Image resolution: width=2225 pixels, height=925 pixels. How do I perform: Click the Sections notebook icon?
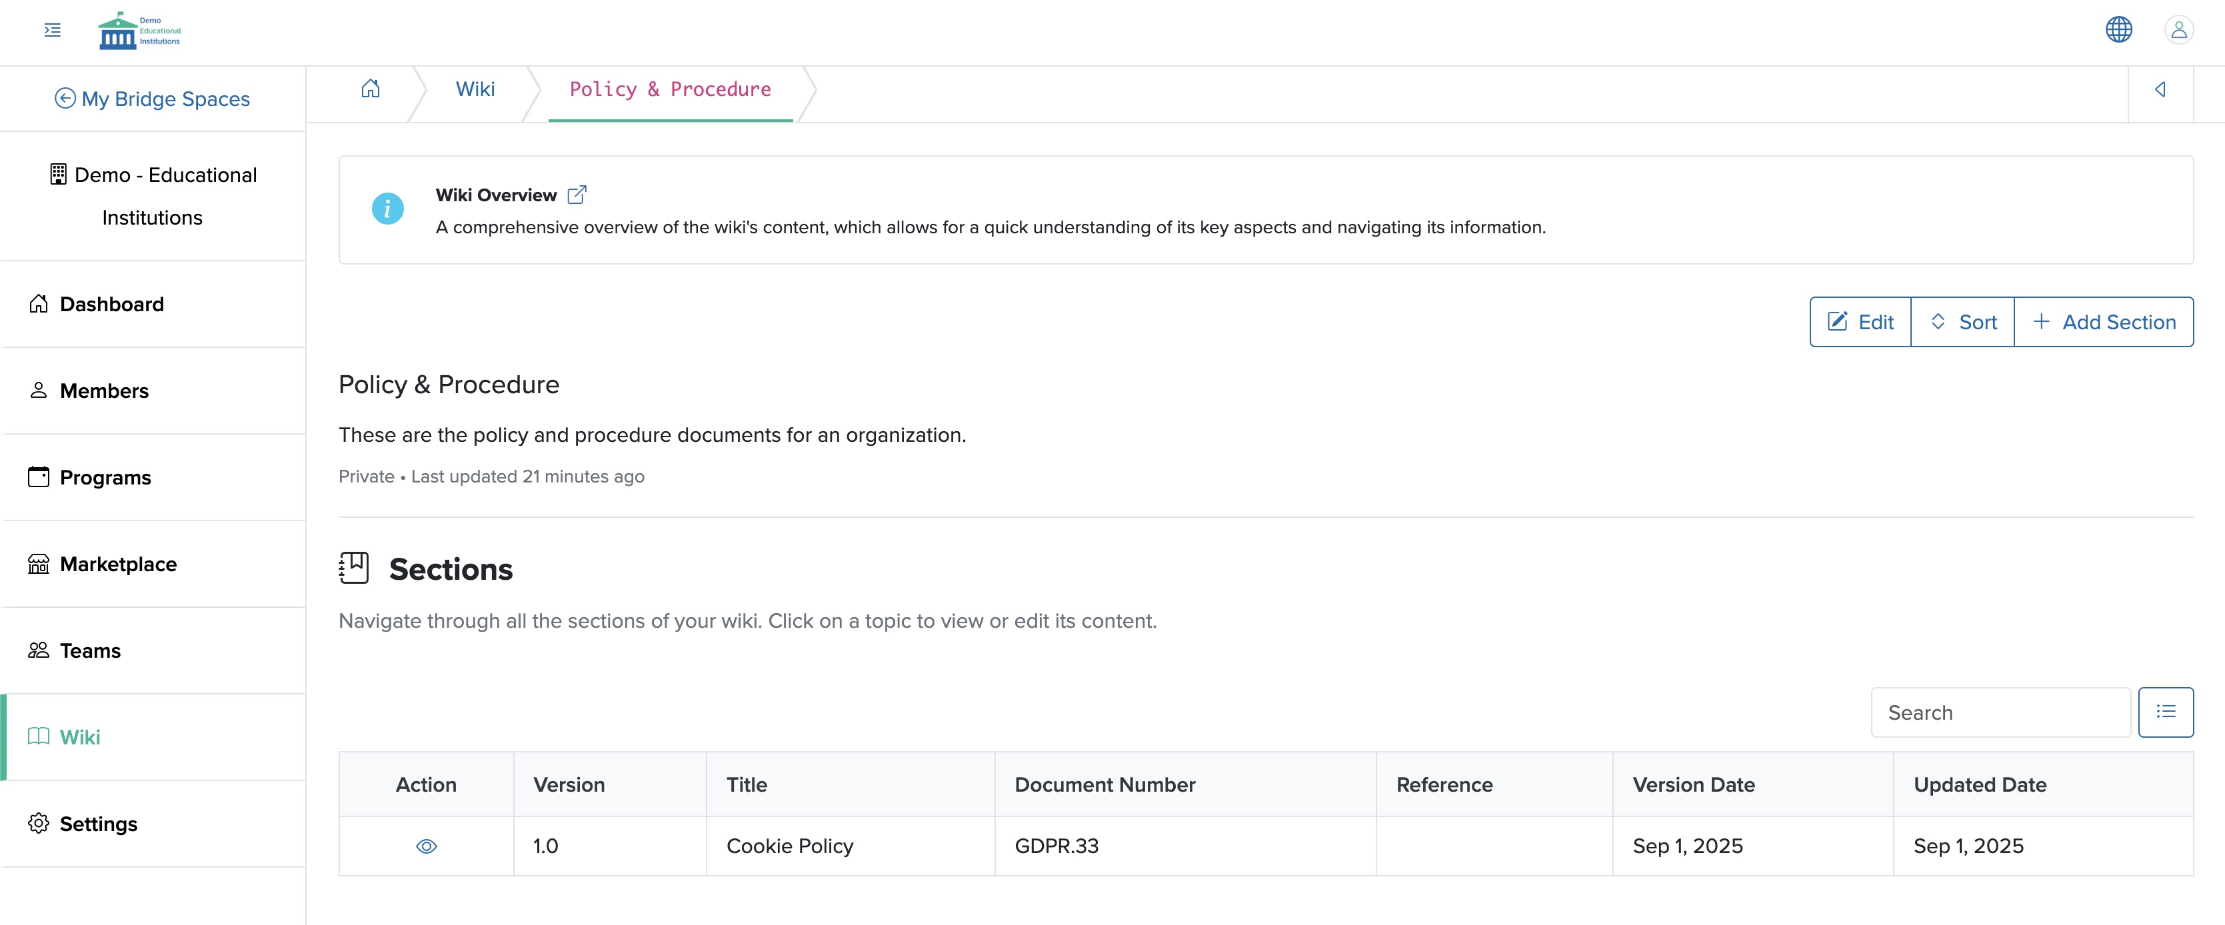tap(353, 568)
